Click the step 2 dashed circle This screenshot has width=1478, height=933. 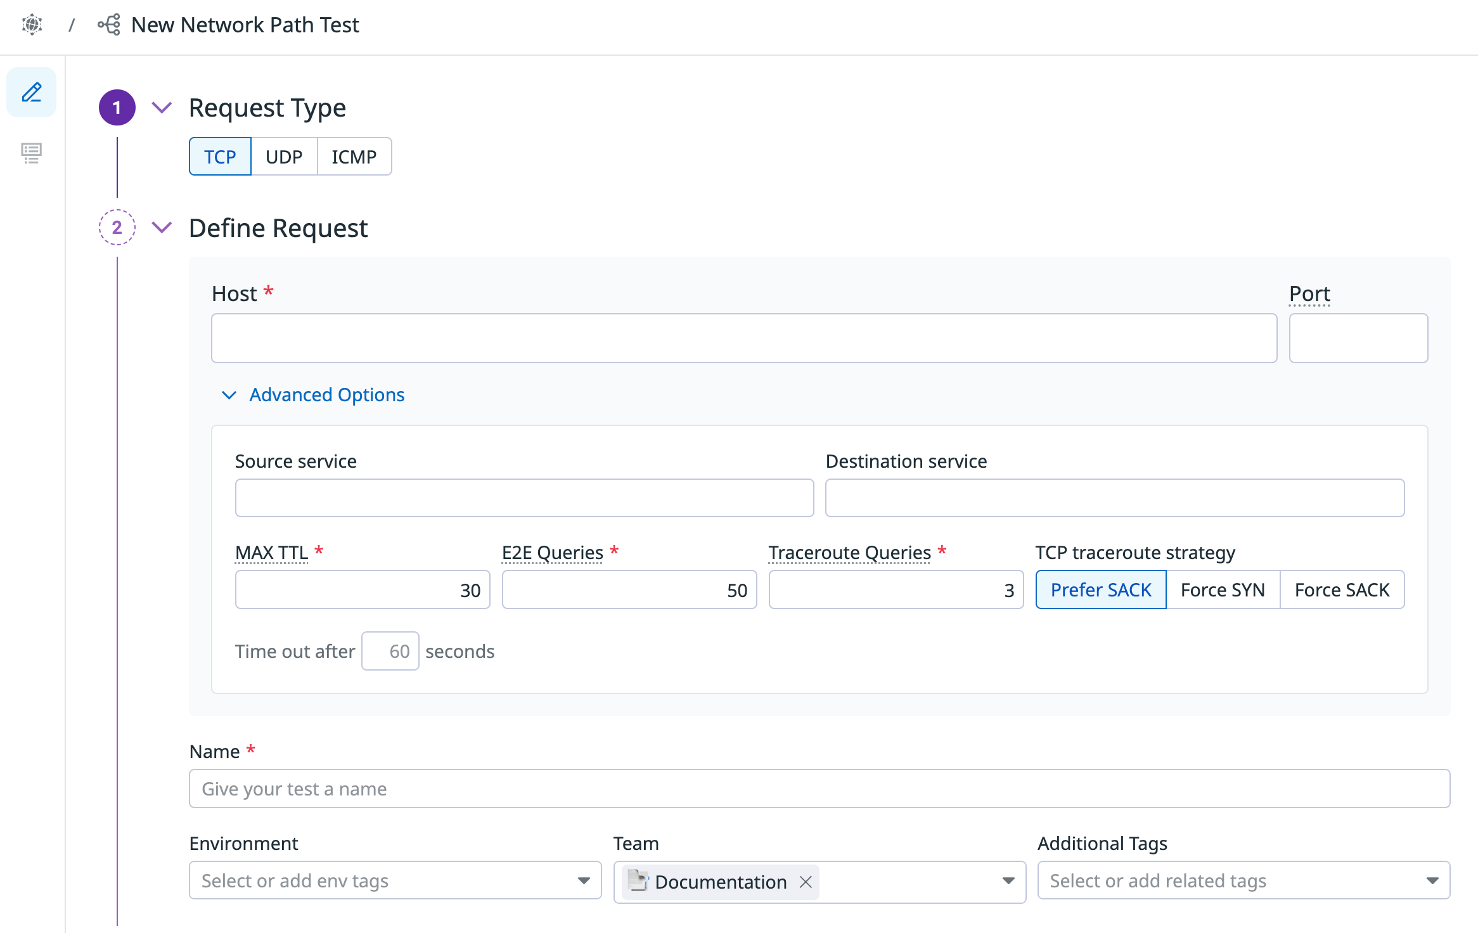[117, 227]
